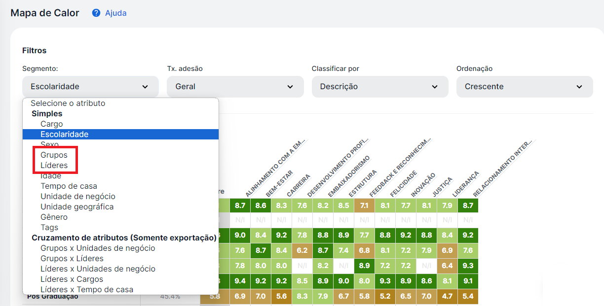Expand the Classificar por dropdown
Screen dimensions: 604x306
coord(380,87)
